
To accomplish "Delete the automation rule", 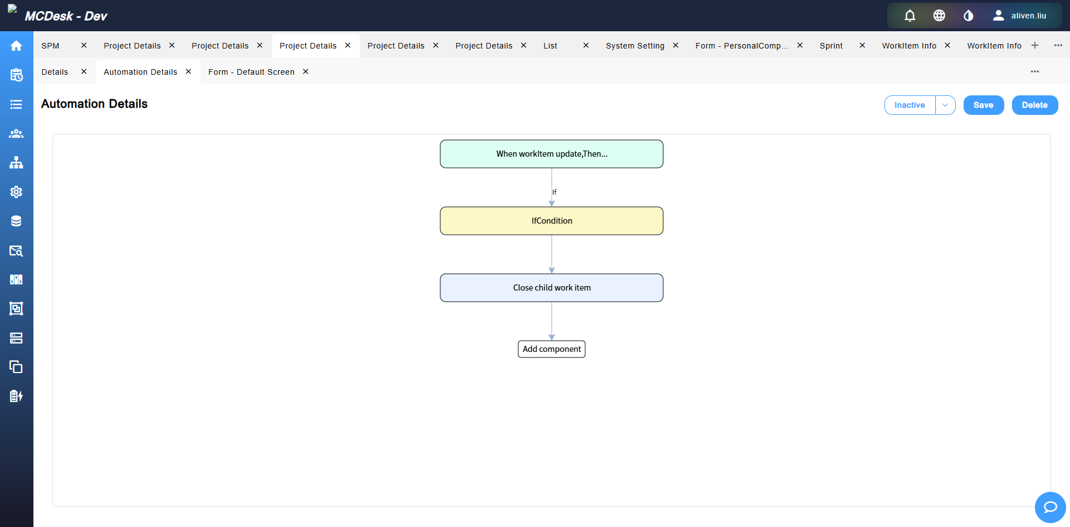I will (1035, 105).
